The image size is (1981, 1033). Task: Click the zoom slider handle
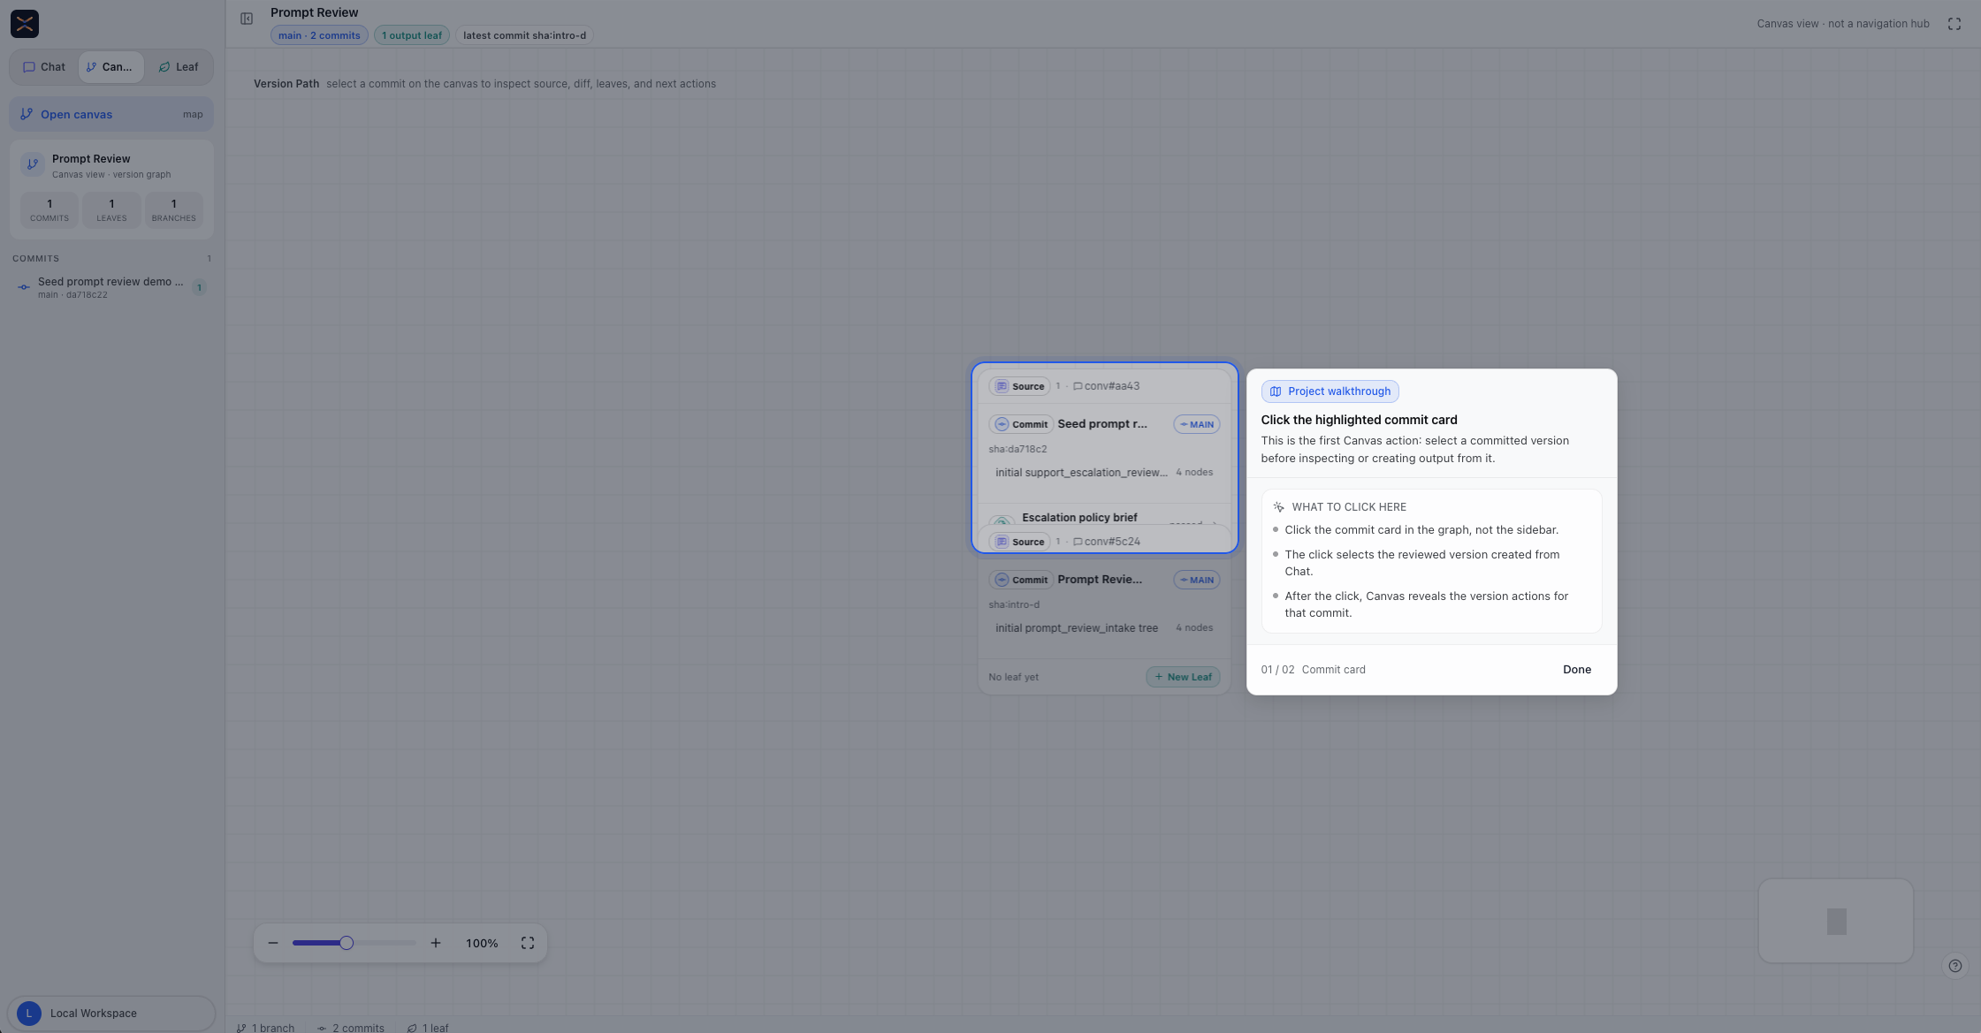(347, 943)
